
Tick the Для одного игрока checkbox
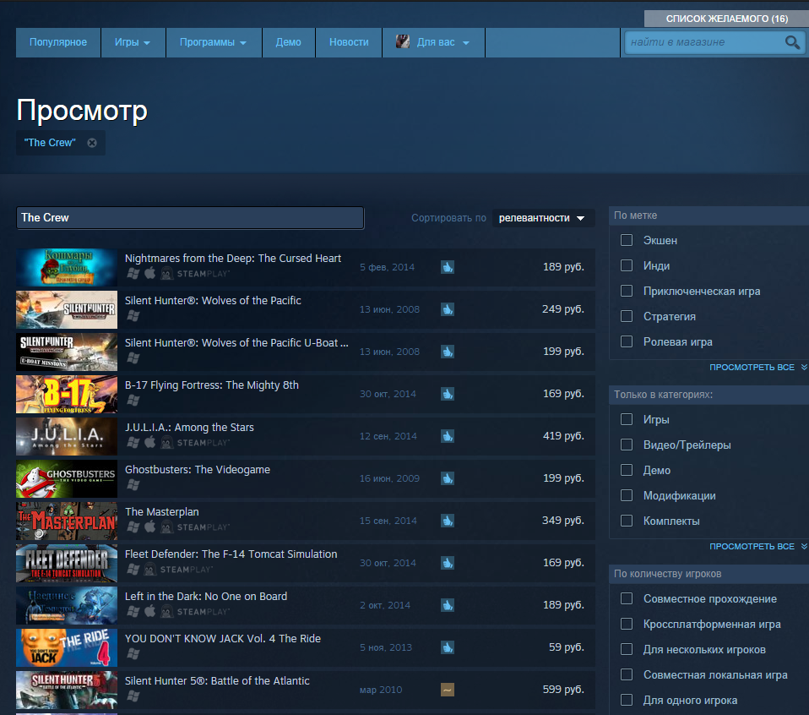pos(627,700)
